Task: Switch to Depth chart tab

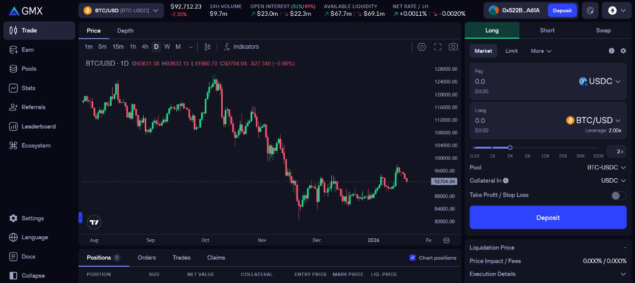Action: pos(125,31)
